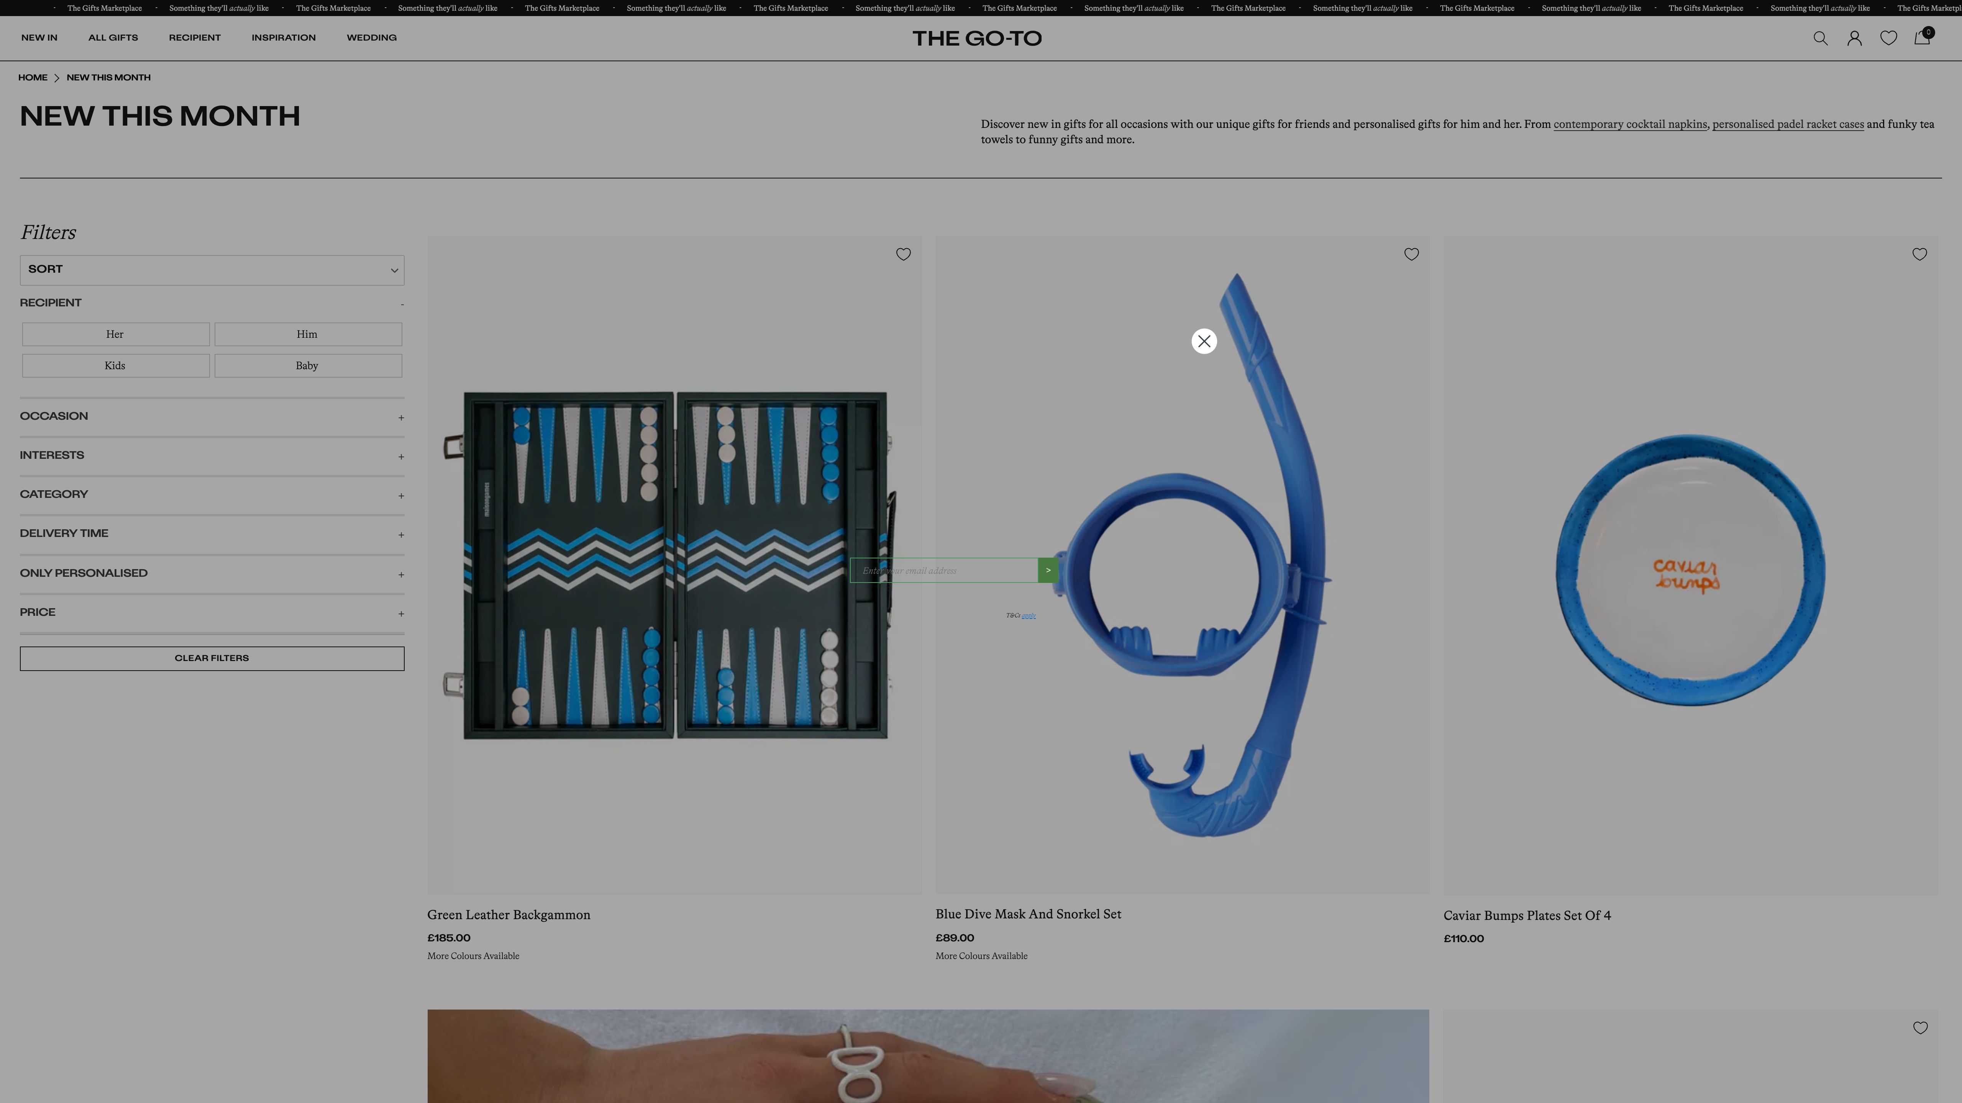1962x1103 pixels.
Task: Toggle the Her recipient filter
Action: pyautogui.click(x=115, y=334)
